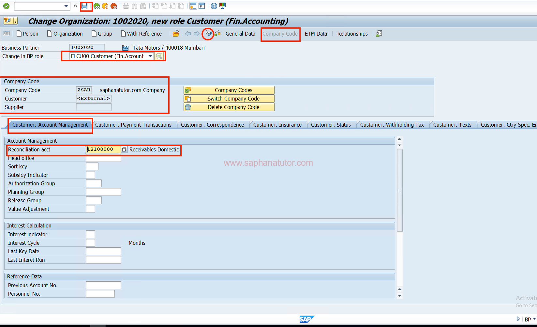Click the Print icon
537x327 pixels.
pyautogui.click(x=126, y=6)
